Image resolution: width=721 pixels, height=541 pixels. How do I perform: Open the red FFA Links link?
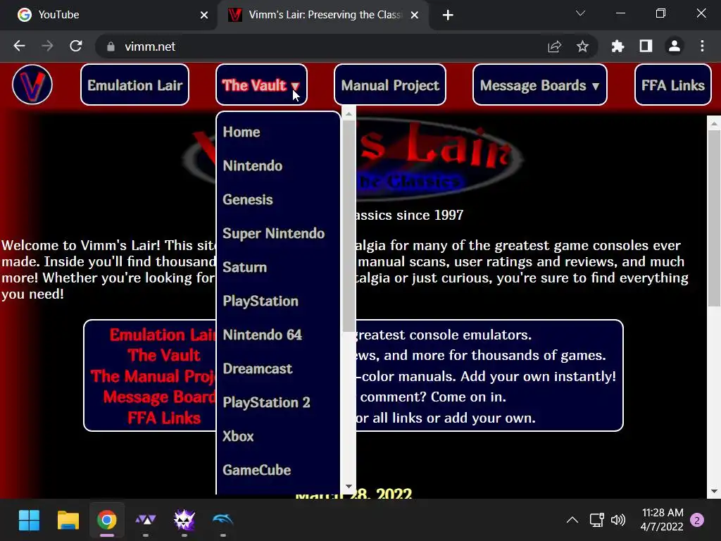(x=164, y=418)
